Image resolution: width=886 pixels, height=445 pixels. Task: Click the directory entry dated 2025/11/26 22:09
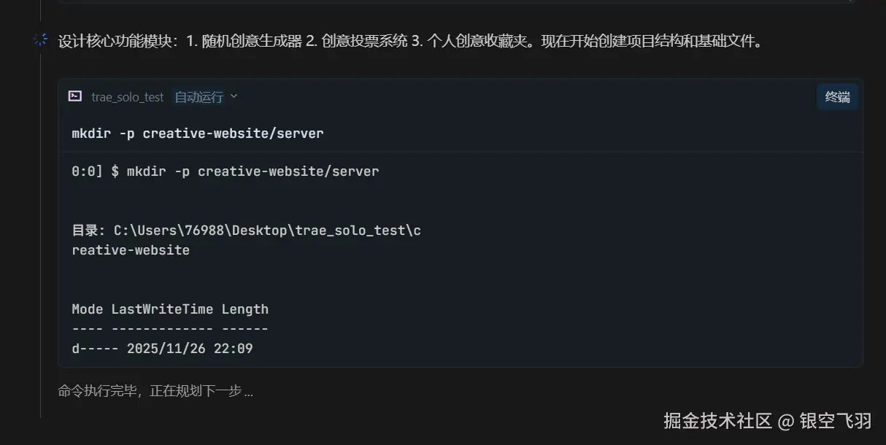coord(162,349)
